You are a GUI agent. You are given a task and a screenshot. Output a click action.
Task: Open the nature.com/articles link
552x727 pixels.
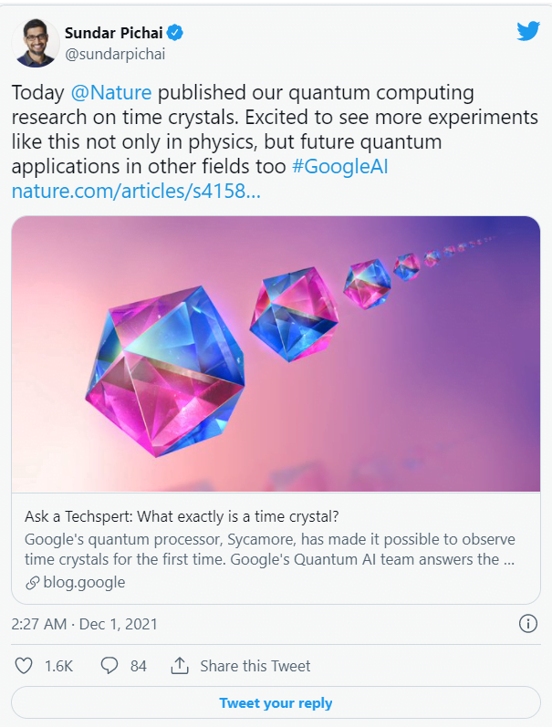(x=136, y=191)
